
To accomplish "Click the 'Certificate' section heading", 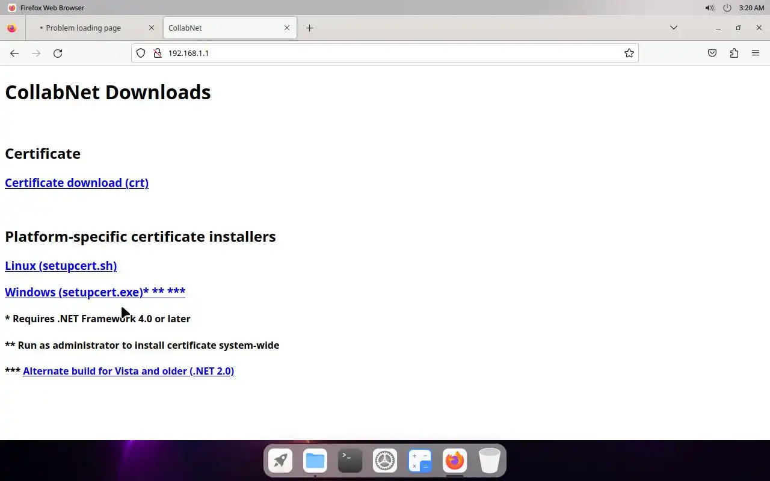I will pos(43,153).
